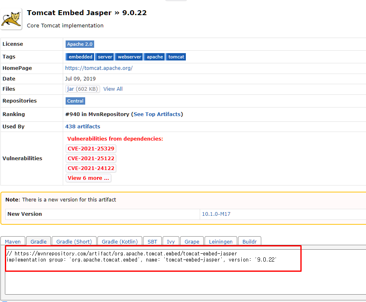Switch to the Ivy tab
Screen dimensions: 366x302
pyautogui.click(x=171, y=241)
